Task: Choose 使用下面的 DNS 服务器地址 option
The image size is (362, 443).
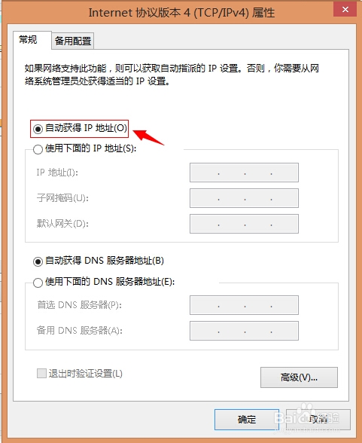Action: coord(38,283)
